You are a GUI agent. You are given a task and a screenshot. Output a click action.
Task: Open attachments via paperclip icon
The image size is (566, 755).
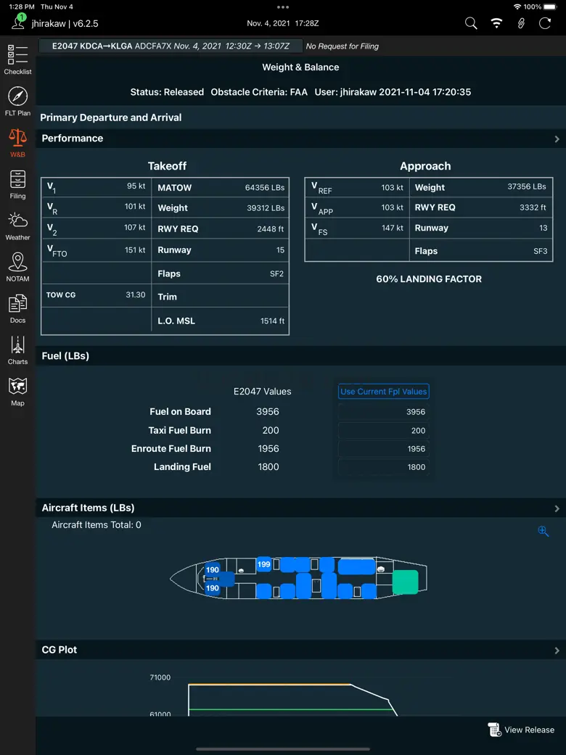click(x=521, y=23)
